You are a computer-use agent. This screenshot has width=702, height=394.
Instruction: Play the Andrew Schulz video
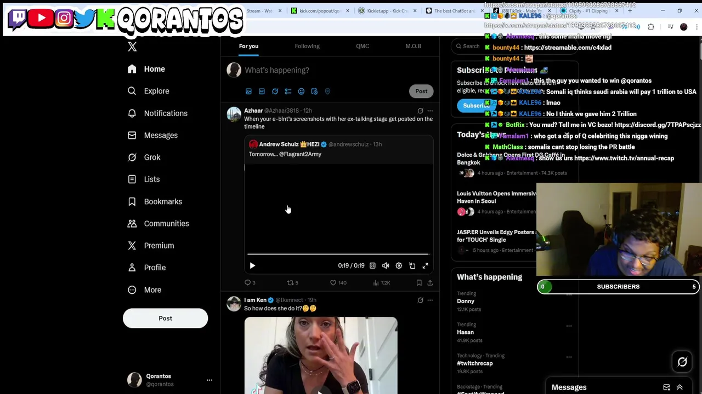click(252, 266)
